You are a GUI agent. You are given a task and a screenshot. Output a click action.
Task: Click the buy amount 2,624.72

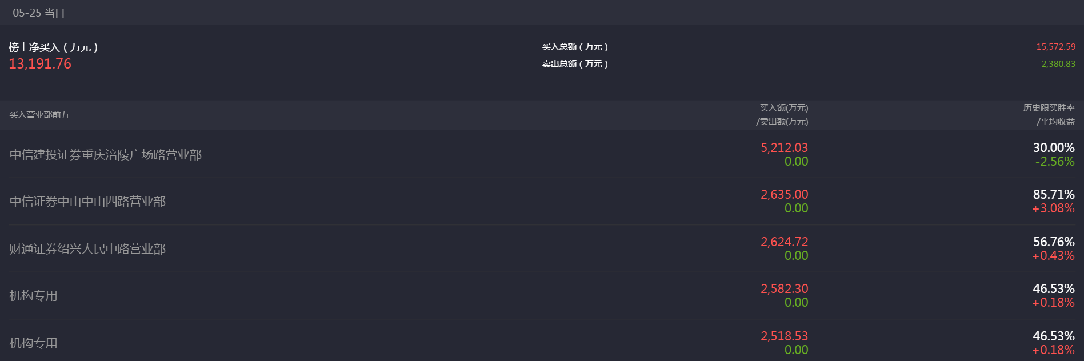coord(784,242)
